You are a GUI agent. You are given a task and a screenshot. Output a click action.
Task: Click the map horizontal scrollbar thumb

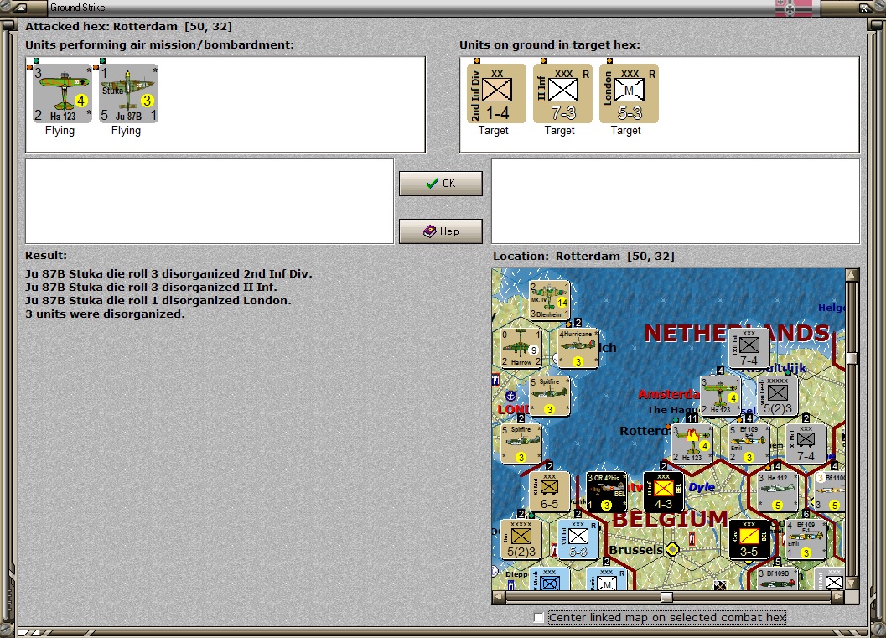point(666,597)
